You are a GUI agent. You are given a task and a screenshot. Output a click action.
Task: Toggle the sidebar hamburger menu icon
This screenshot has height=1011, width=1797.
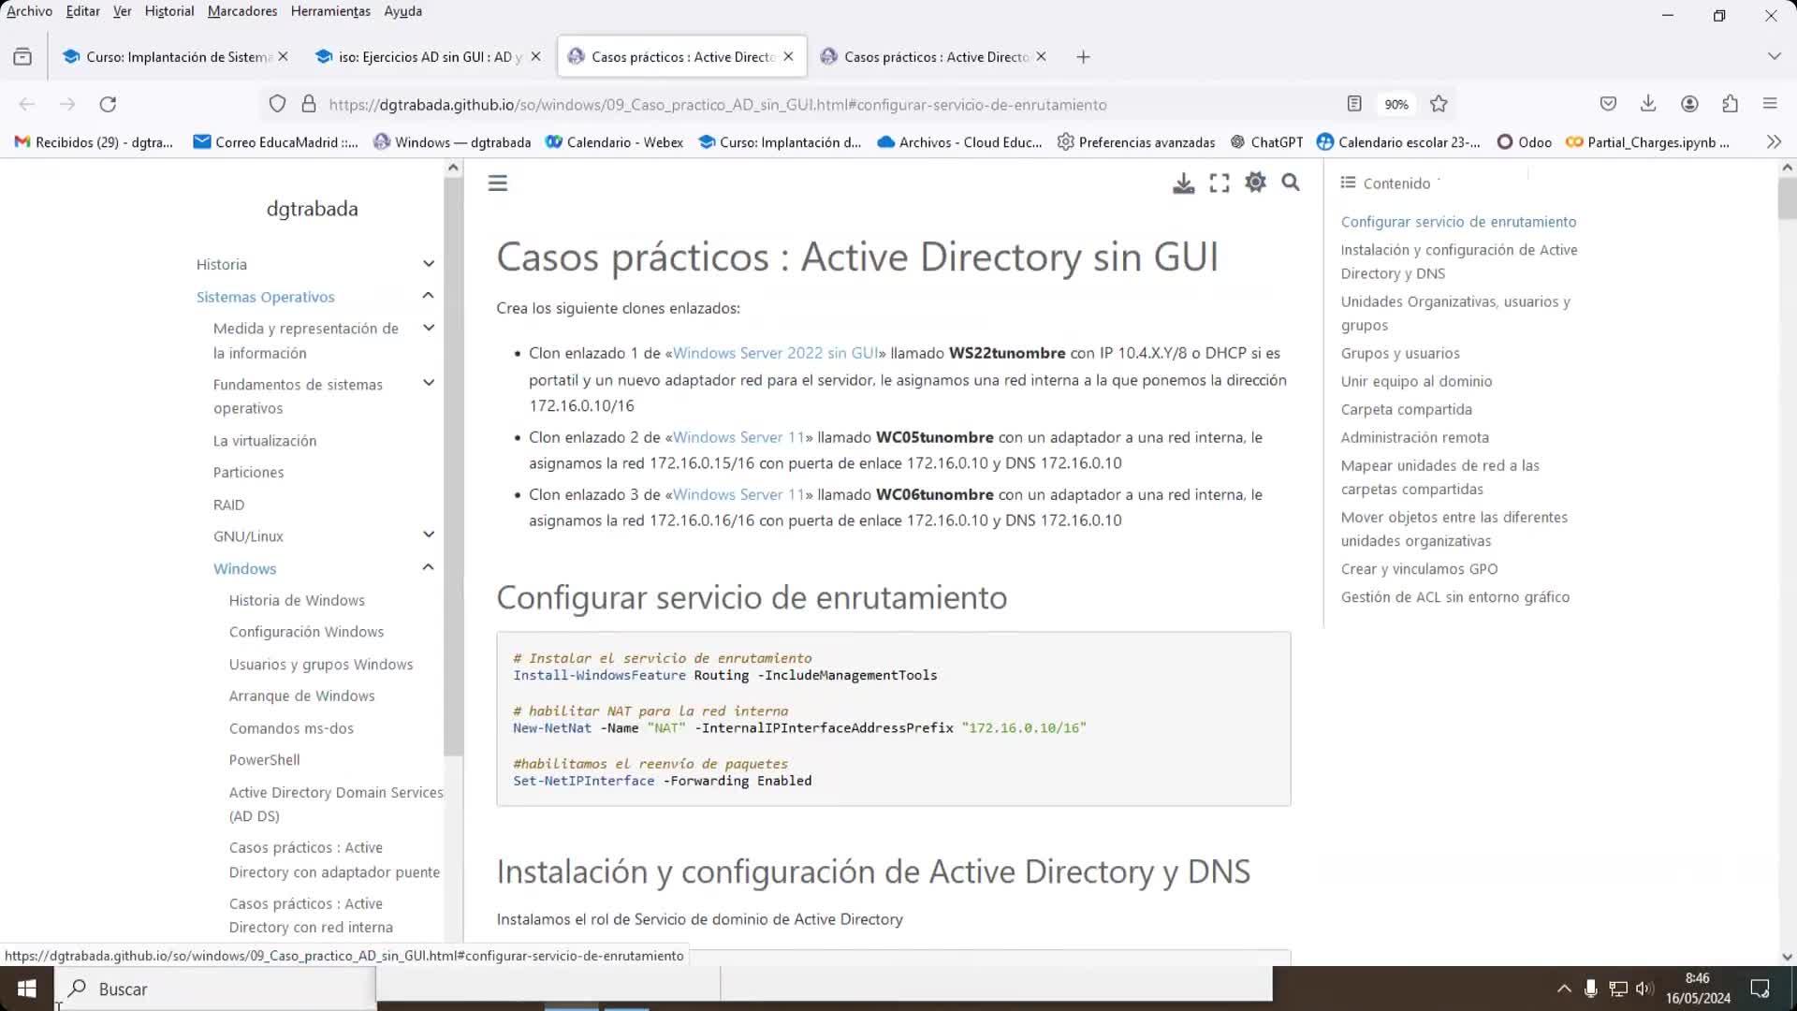coord(498,183)
